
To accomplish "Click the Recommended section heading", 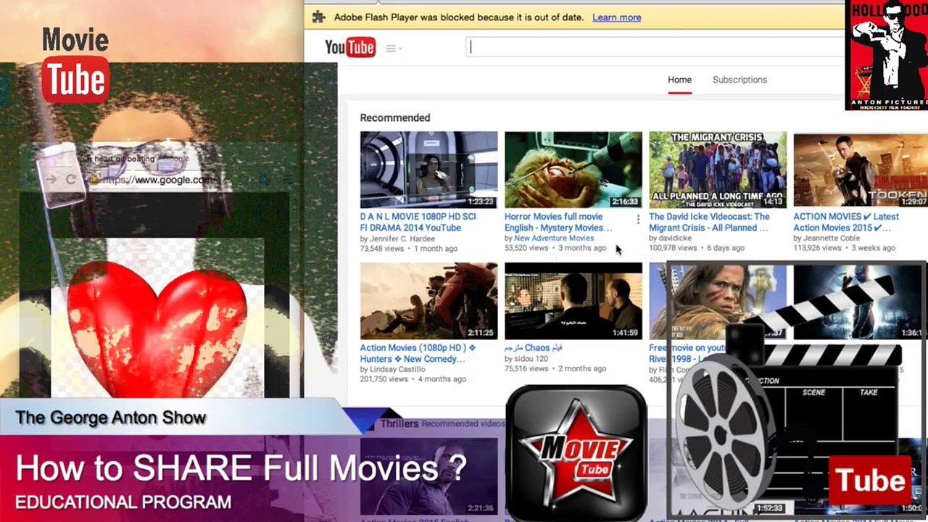I will [x=395, y=117].
